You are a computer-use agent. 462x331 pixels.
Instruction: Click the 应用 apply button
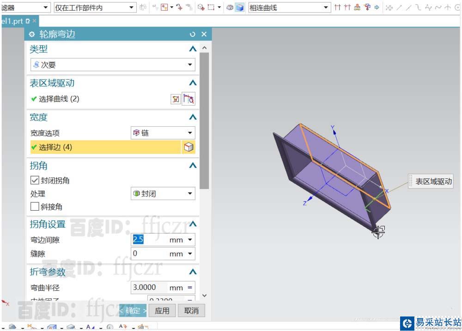point(162,310)
